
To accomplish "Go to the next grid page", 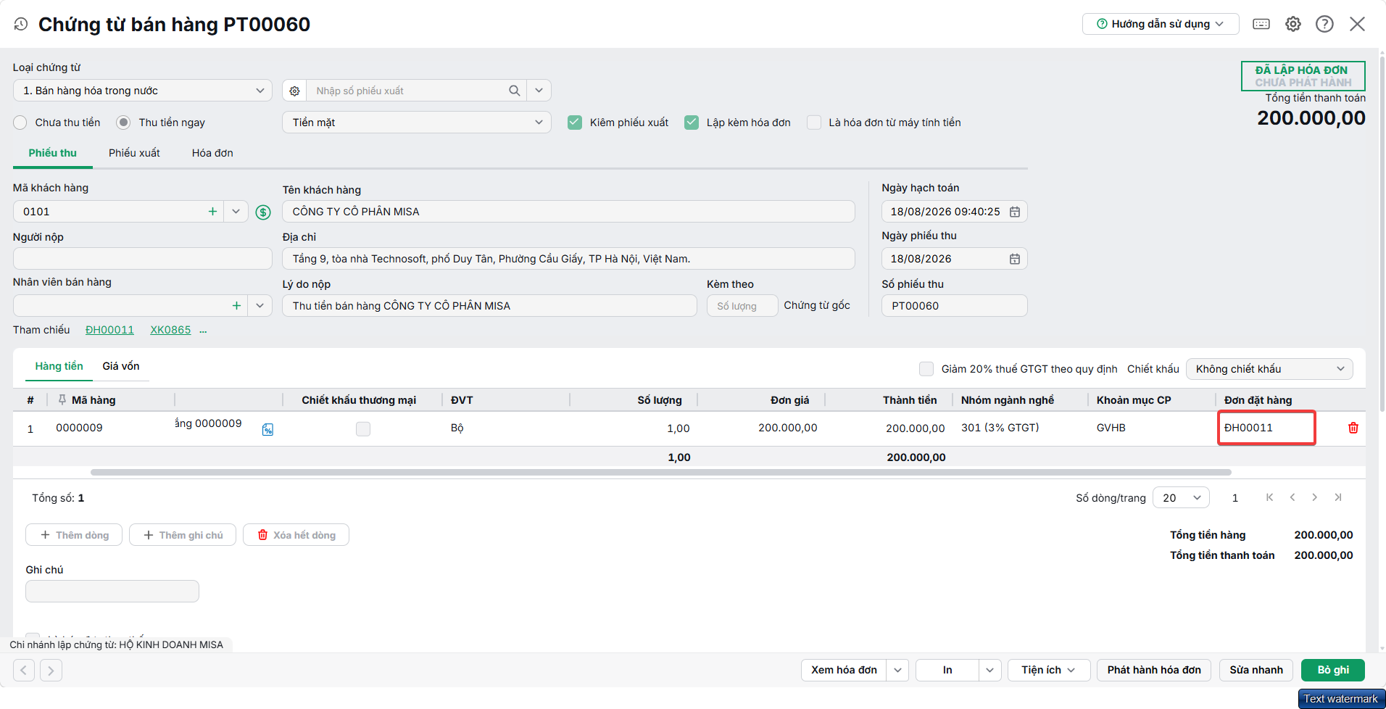I will click(x=1314, y=497).
